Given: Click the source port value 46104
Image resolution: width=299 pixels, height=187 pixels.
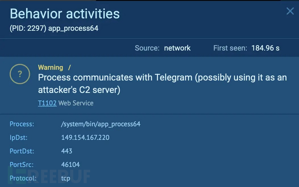Looking at the screenshot, I should [x=71, y=165].
